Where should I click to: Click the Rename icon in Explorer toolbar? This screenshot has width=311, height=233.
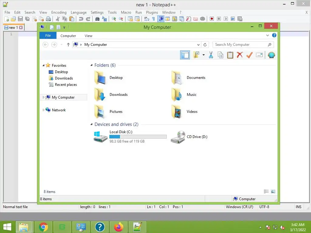259,55
